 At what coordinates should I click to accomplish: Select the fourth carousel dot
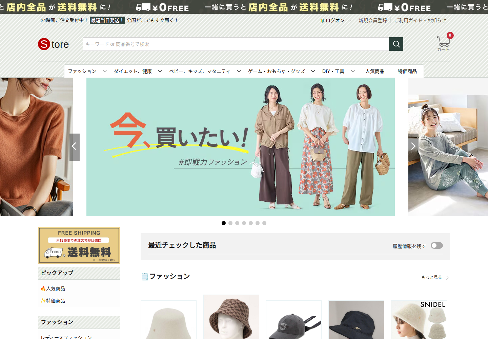[244, 223]
